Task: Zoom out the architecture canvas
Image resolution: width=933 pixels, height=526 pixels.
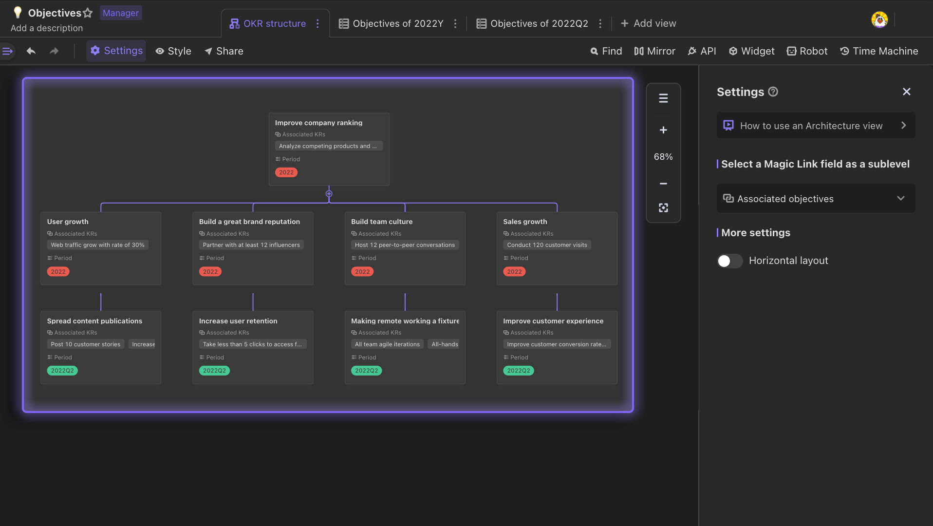Action: (663, 184)
